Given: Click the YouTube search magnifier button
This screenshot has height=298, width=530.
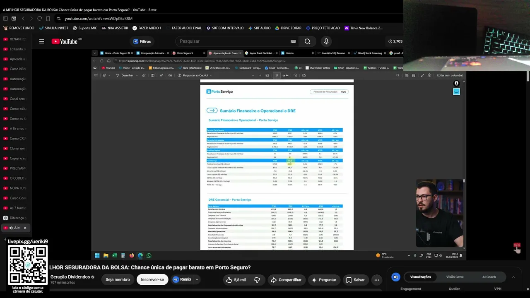Looking at the screenshot, I should (307, 41).
